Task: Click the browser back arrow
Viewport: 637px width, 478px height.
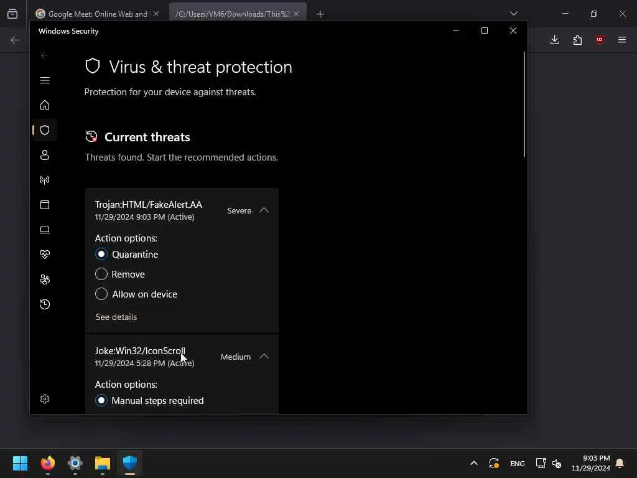Action: click(x=15, y=40)
